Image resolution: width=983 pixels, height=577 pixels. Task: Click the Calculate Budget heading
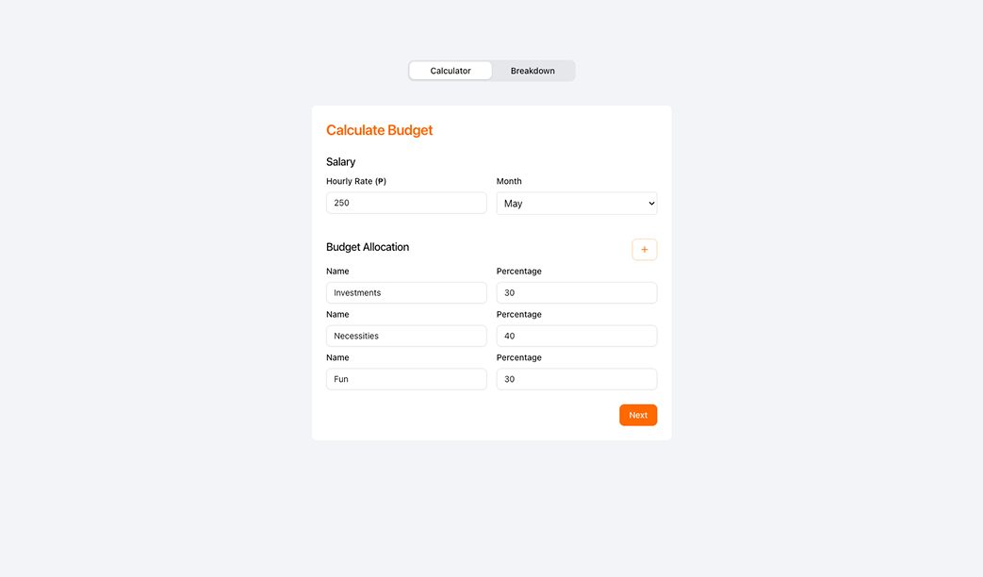point(379,129)
